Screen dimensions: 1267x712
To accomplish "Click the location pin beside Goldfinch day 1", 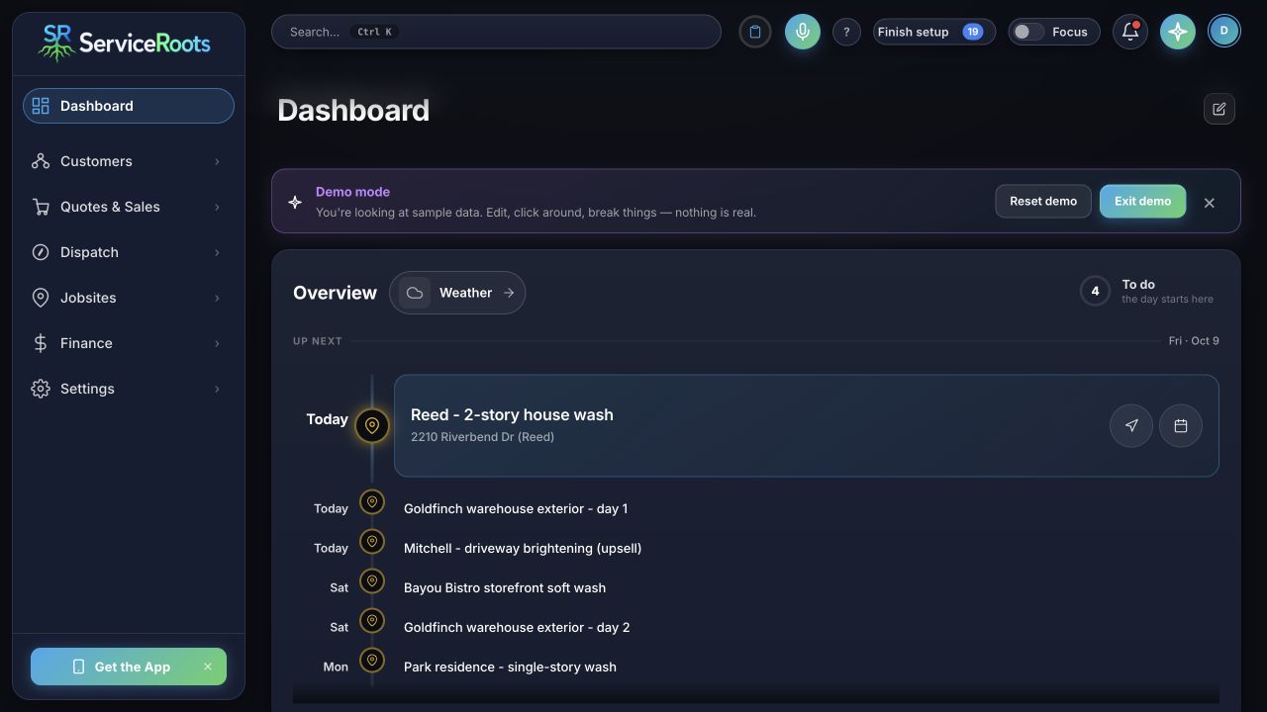I will [x=372, y=502].
